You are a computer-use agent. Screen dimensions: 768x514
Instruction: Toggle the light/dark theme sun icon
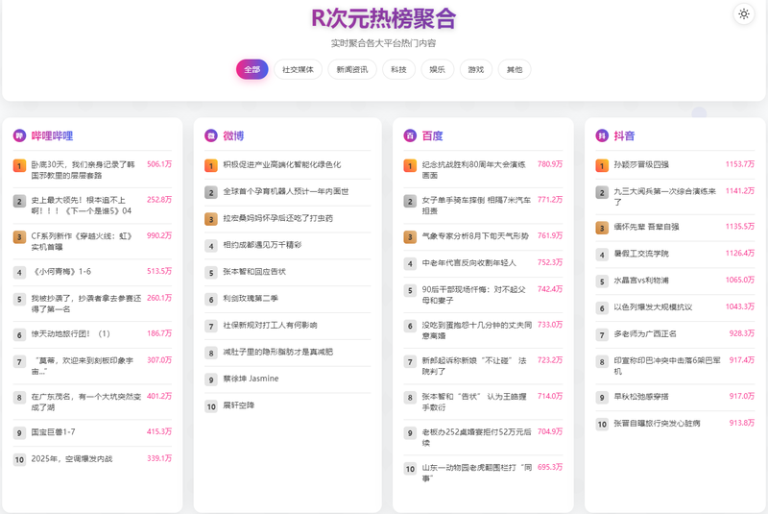point(744,13)
